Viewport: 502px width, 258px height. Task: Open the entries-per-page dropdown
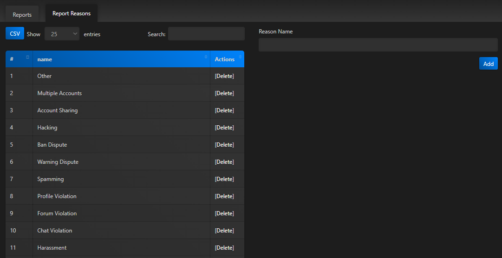pos(62,34)
